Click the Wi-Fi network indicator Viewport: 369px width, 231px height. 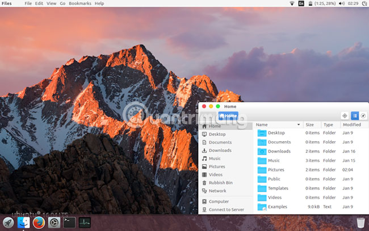292,3
